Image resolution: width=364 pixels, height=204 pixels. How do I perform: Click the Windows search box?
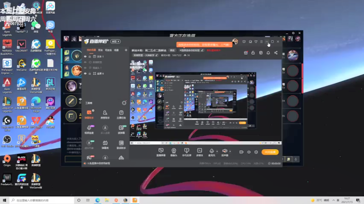[42, 200]
